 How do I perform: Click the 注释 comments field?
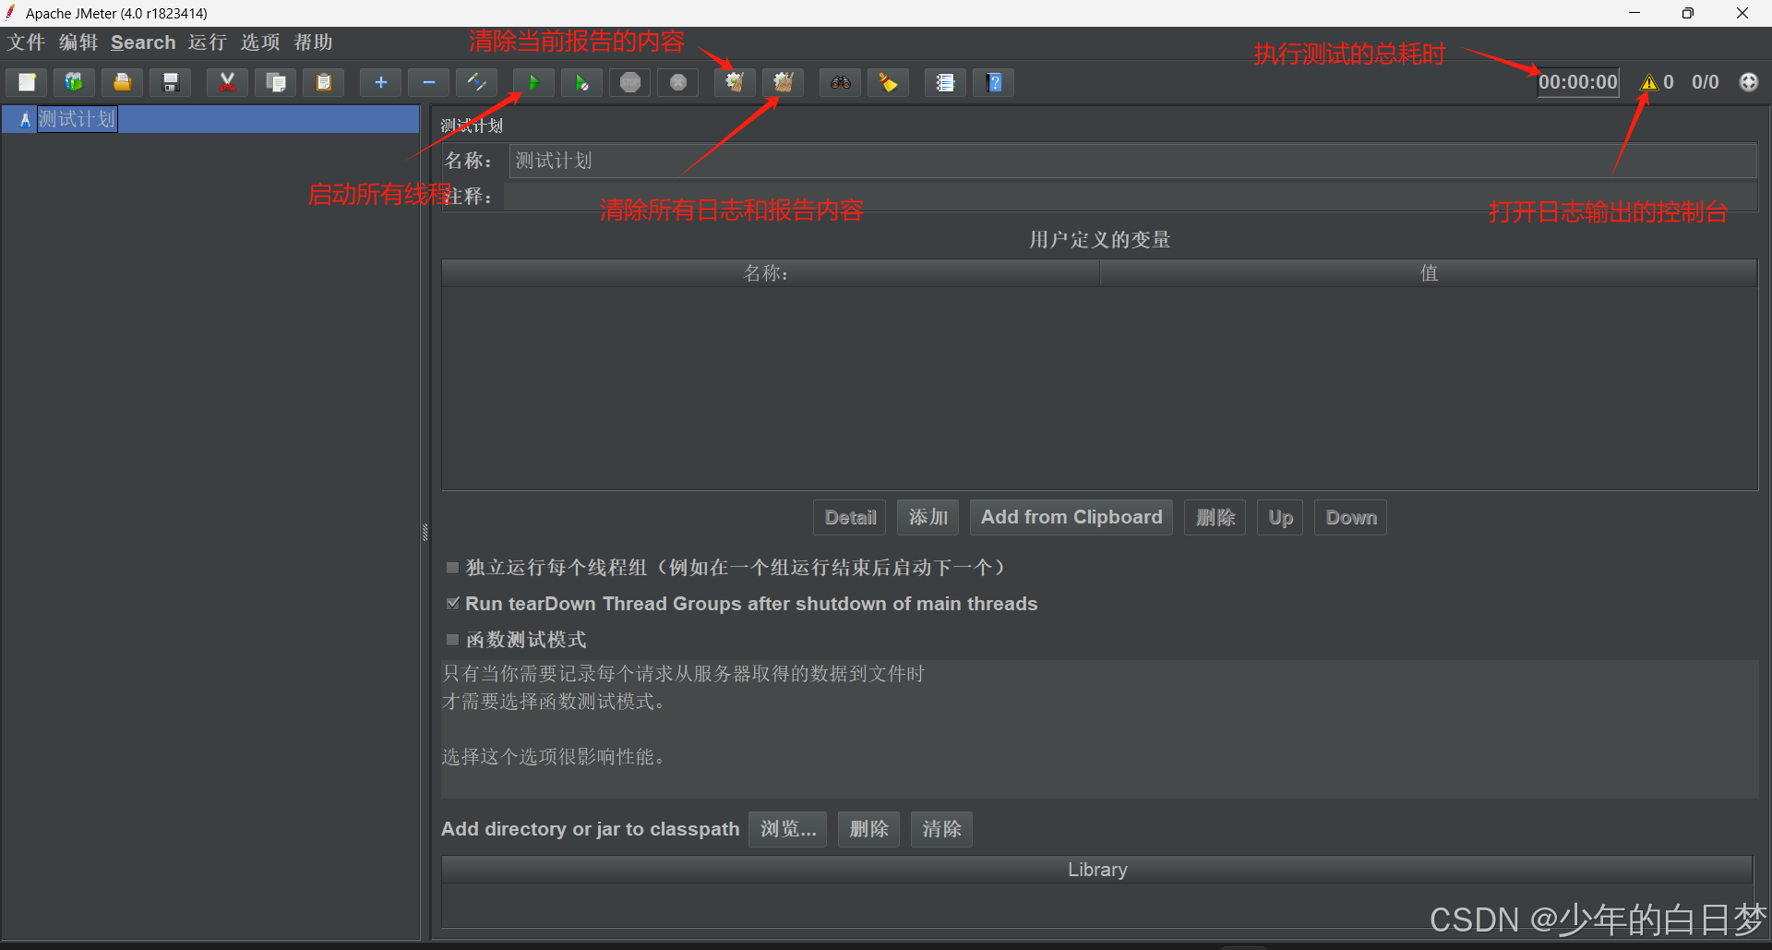(x=1130, y=197)
